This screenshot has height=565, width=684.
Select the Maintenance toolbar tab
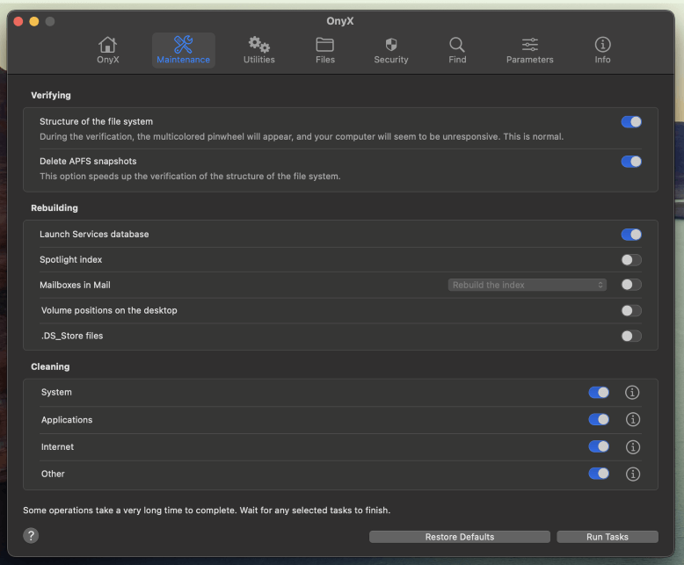point(183,50)
